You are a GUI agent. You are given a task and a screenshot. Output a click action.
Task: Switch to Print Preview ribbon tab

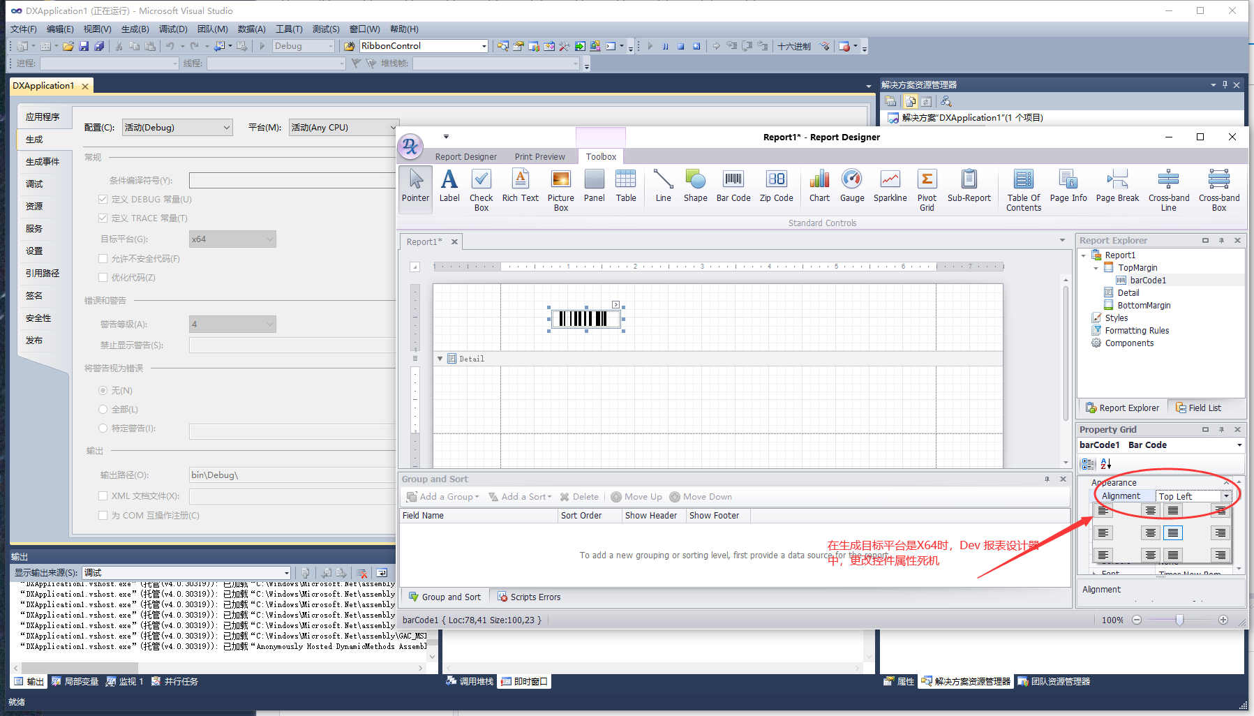pos(539,156)
